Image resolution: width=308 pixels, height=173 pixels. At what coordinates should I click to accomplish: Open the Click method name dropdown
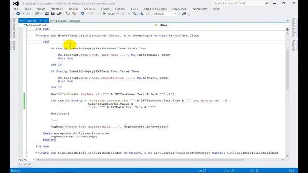point(288,25)
